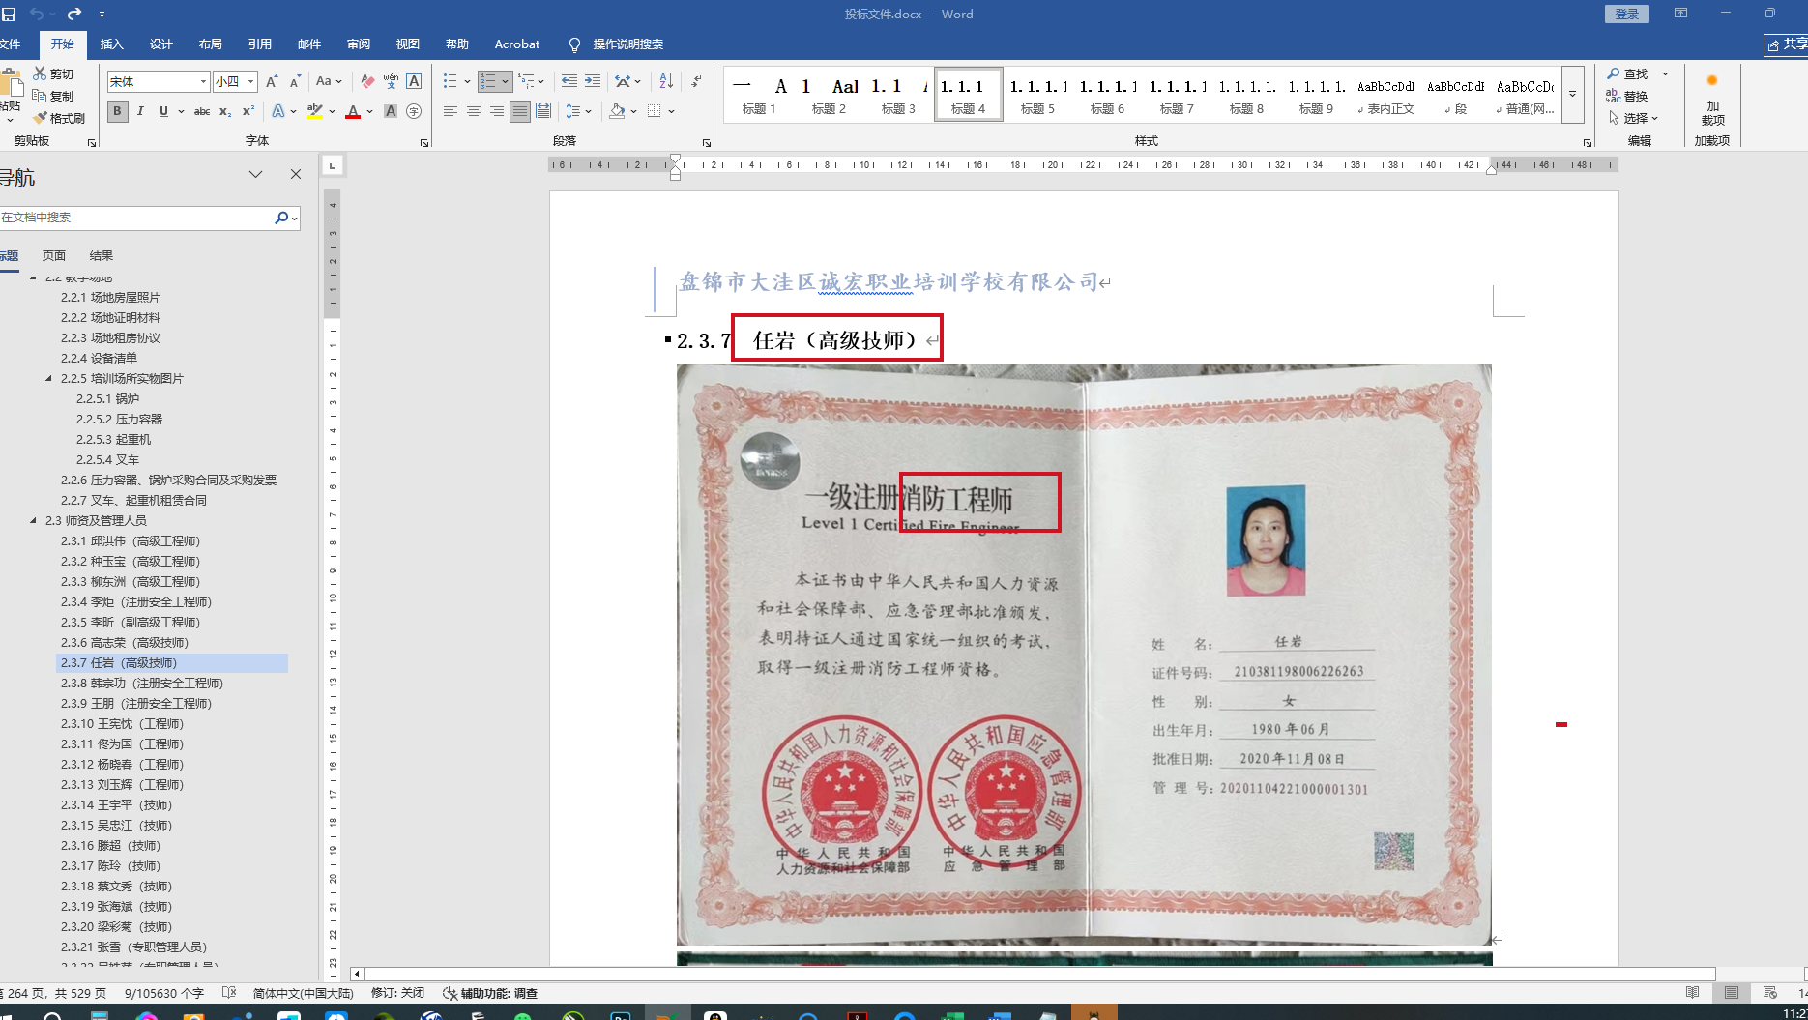The height and width of the screenshot is (1020, 1808).
Task: Clear all formatting with the eraser icon
Action: click(367, 82)
